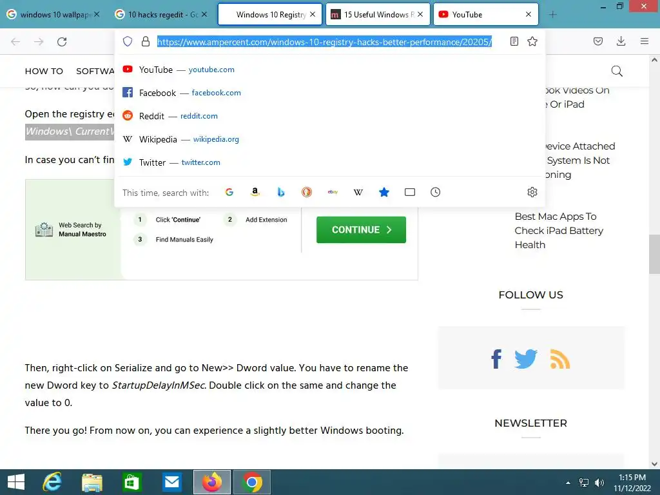Viewport: 660px width, 495px height.
Task: Open the Firefox hamburger menu
Action: point(645,41)
